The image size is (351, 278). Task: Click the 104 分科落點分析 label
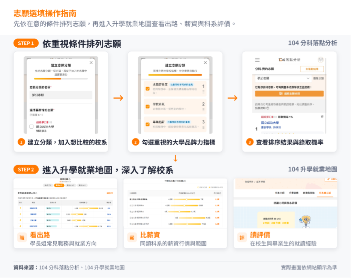312,43
